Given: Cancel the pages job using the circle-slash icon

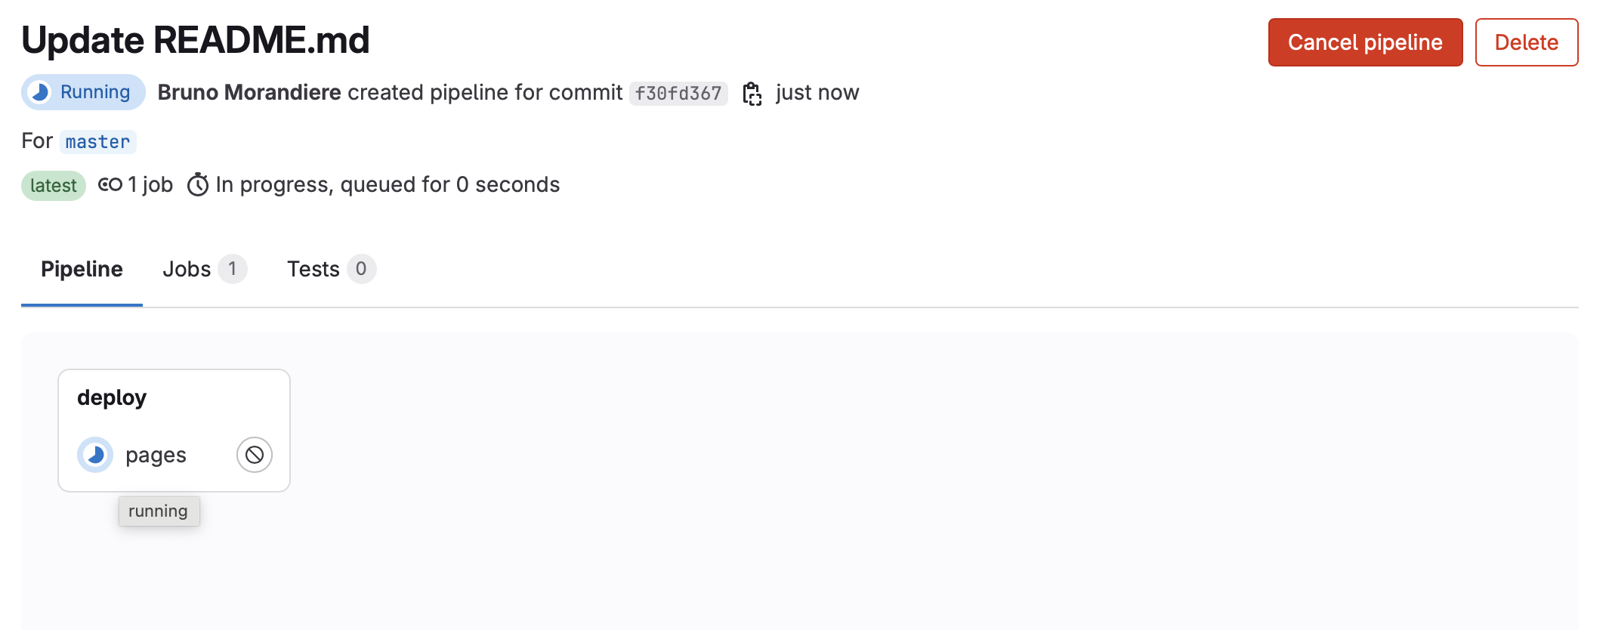Looking at the screenshot, I should click(x=255, y=455).
